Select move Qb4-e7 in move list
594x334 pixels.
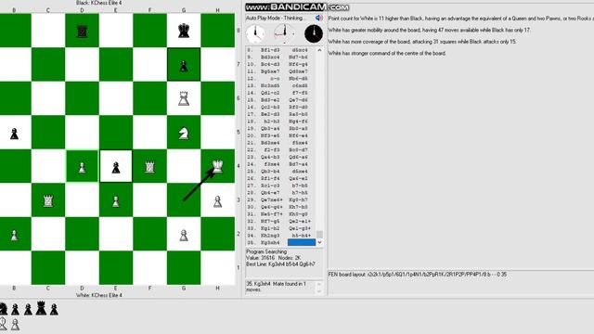pyautogui.click(x=270, y=193)
